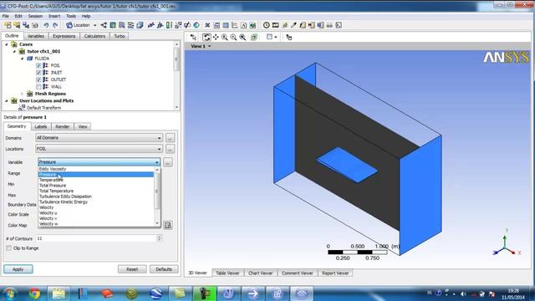This screenshot has width=535, height=301.
Task: Click the Apply button
Action: click(18, 269)
